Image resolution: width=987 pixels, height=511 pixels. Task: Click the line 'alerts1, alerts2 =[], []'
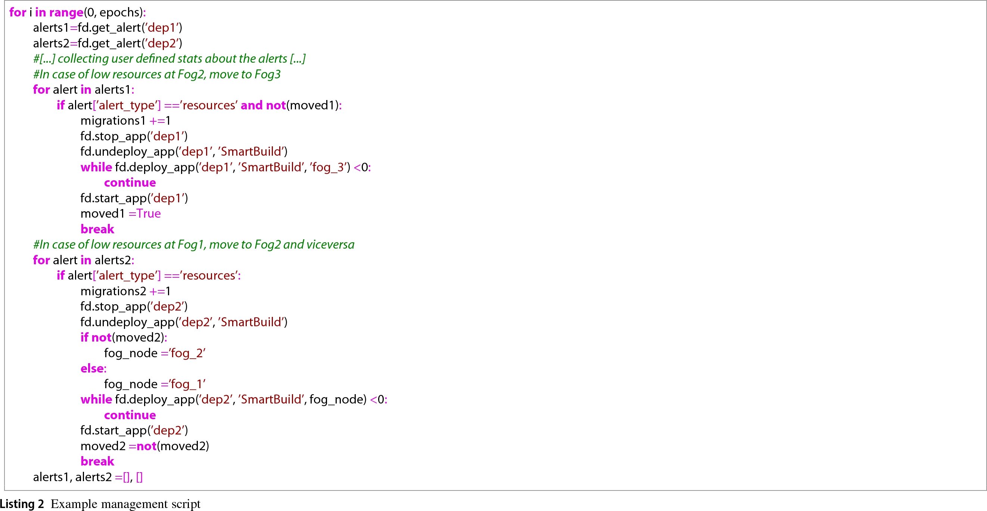88,477
